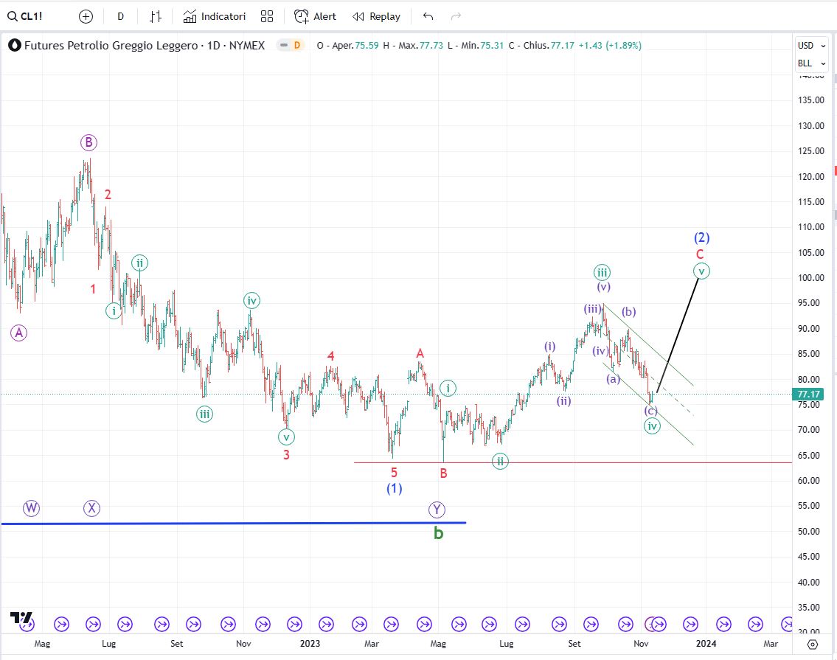Open the USD currency dropdown
Screen dimensions: 837x660
805,45
